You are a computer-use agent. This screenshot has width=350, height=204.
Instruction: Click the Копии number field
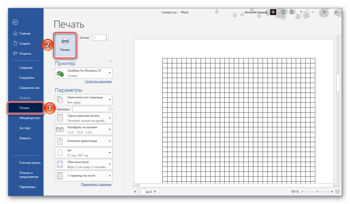98,38
